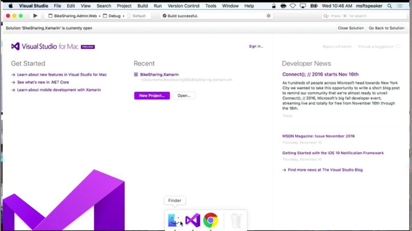Open the Build menu
The height and width of the screenshot is (231, 412).
click(x=142, y=6)
